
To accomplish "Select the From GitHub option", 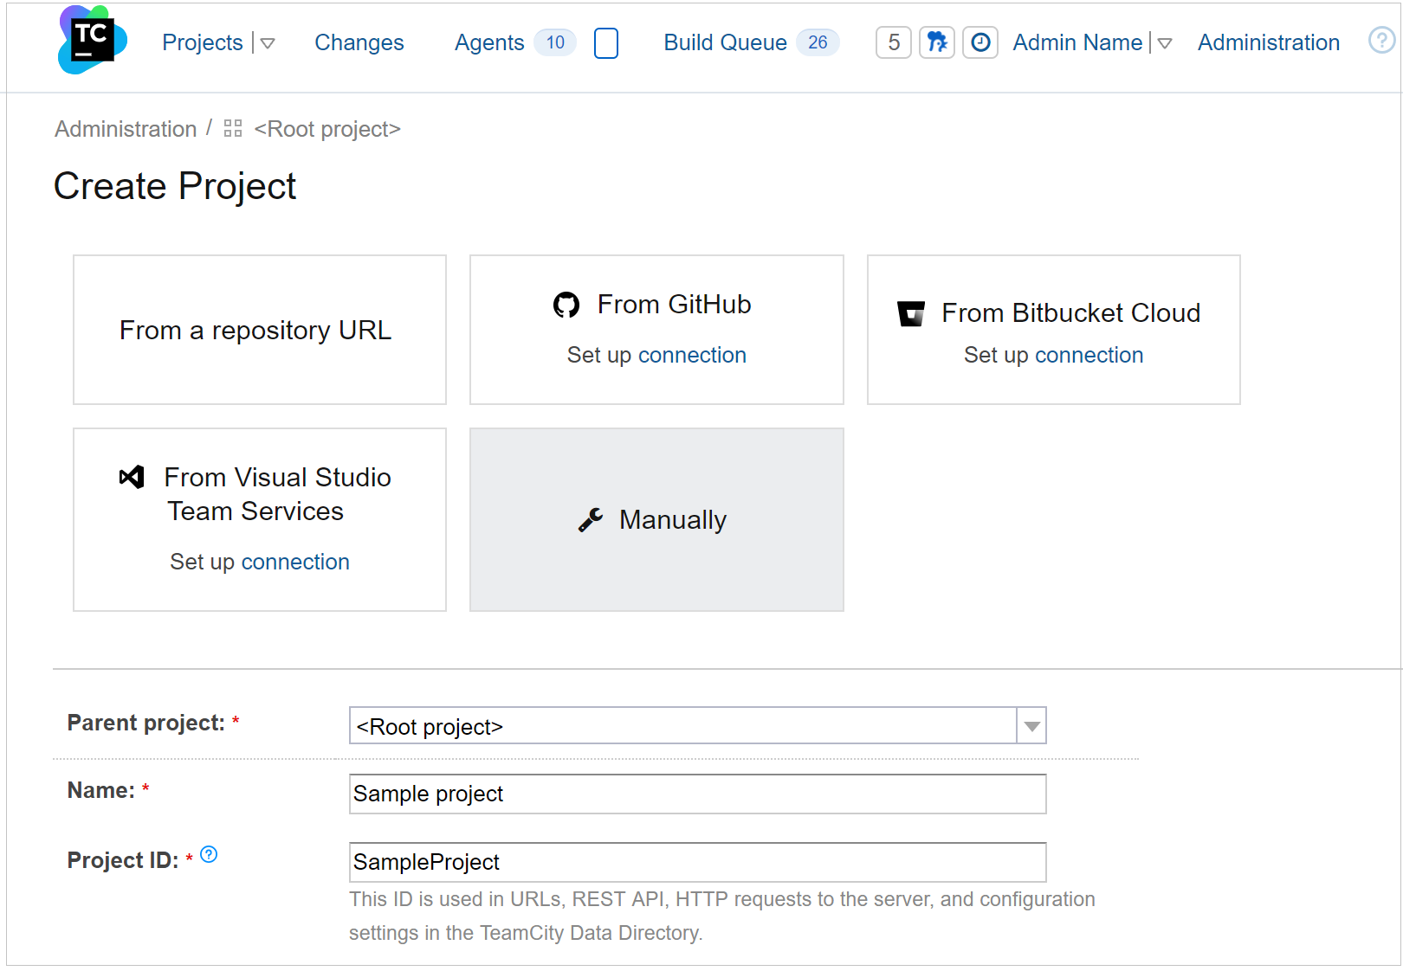I will [656, 330].
